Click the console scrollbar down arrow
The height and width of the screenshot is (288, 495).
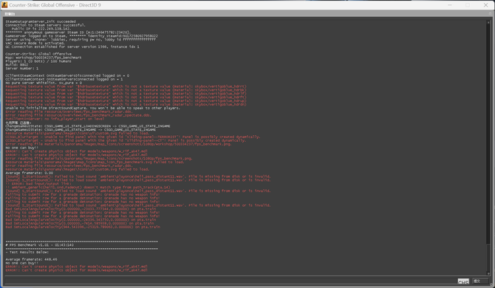(x=488, y=273)
